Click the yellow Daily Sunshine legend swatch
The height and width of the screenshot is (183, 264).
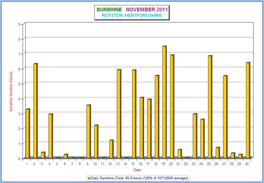click(x=89, y=178)
